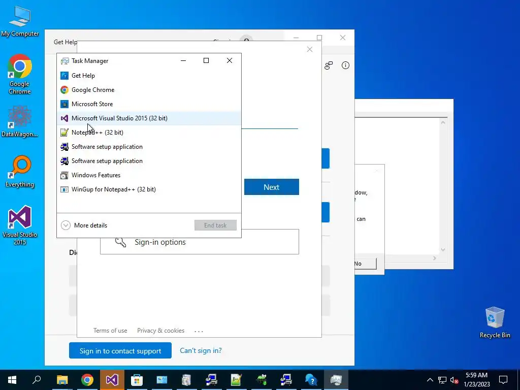520x390 pixels.
Task: Select Microsoft Store row in Task Manager
Action: point(149,104)
